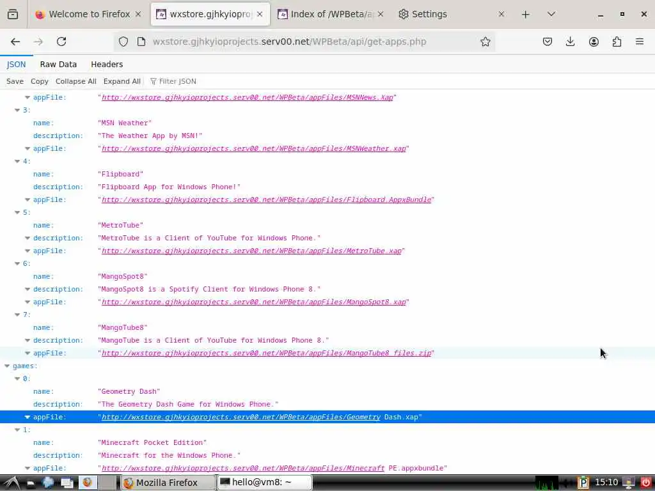Open the Geometry Dash.xap link
The width and height of the screenshot is (655, 491).
click(x=241, y=417)
